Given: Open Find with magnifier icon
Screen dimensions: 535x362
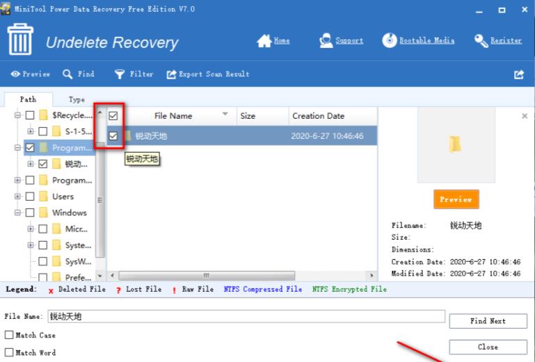Looking at the screenshot, I should (67, 74).
